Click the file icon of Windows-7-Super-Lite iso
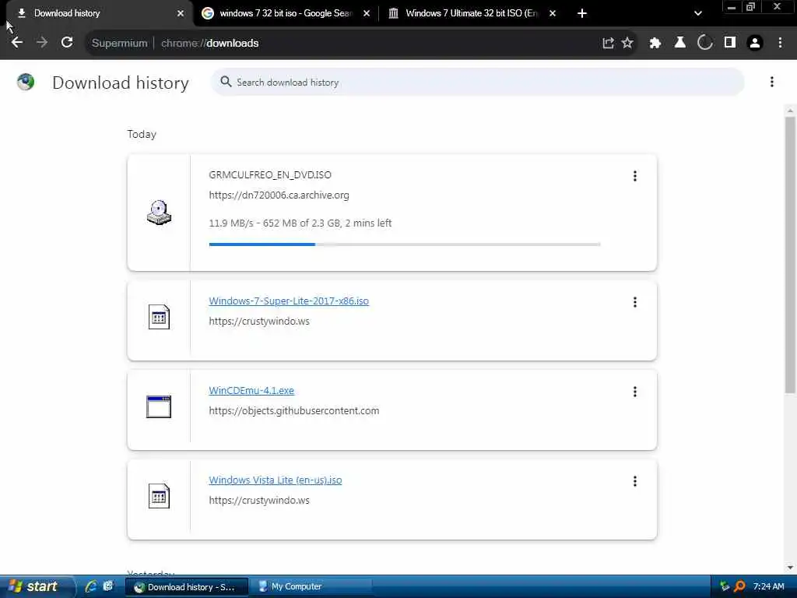The height and width of the screenshot is (598, 797). (x=159, y=317)
